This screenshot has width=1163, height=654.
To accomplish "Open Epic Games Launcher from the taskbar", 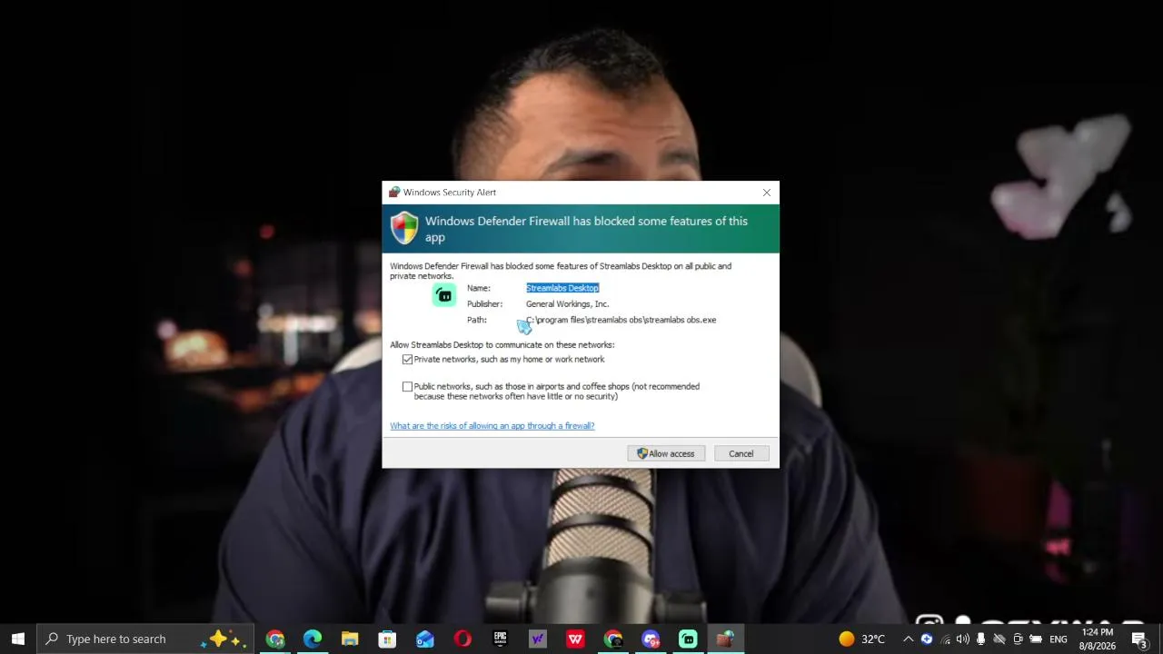I will pyautogui.click(x=500, y=639).
